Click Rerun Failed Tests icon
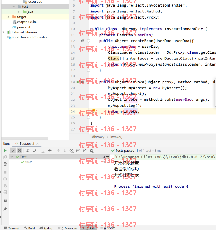Image resolution: width=216 pixels, height=230 pixels. (5, 157)
